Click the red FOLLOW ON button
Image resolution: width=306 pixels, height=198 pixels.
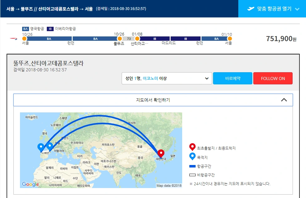tap(273, 78)
